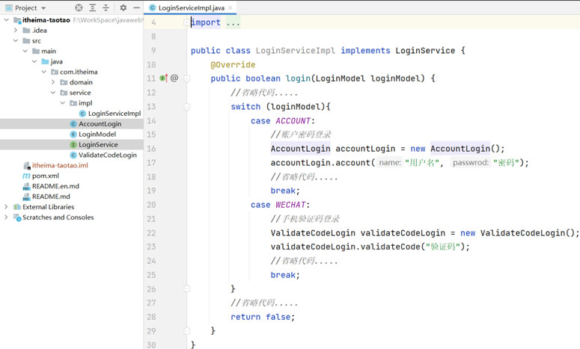580x349 pixels.
Task: Select pom.xml file in tree
Action: (x=46, y=176)
